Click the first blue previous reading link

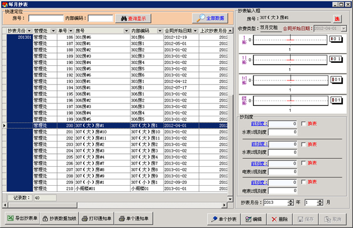click(x=259, y=123)
